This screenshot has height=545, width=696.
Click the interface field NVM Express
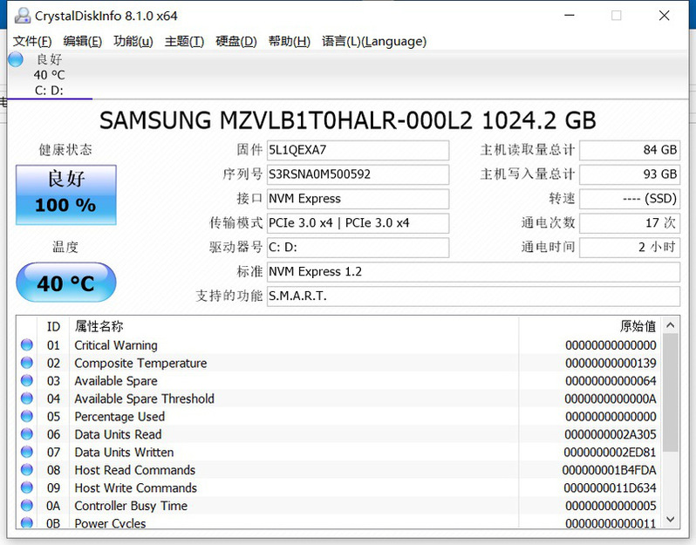coord(358,199)
